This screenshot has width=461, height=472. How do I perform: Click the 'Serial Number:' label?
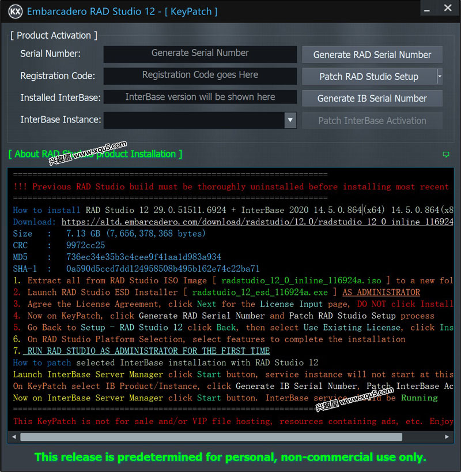pyautogui.click(x=50, y=54)
